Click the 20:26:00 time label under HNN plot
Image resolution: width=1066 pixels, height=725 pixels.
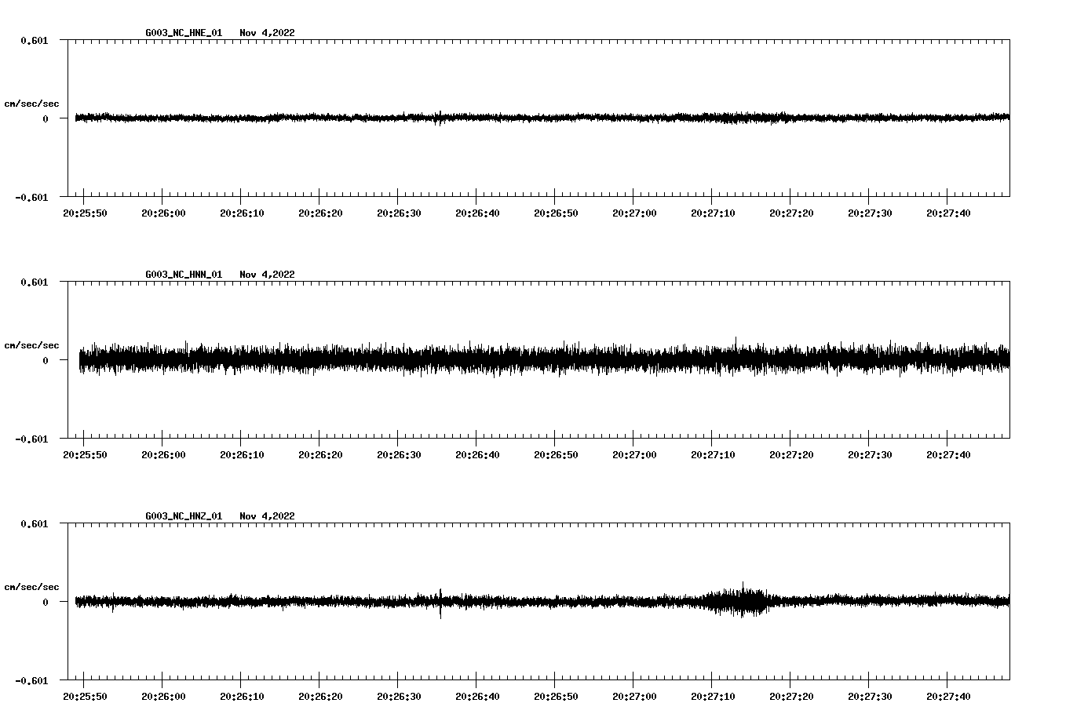pyautogui.click(x=163, y=455)
